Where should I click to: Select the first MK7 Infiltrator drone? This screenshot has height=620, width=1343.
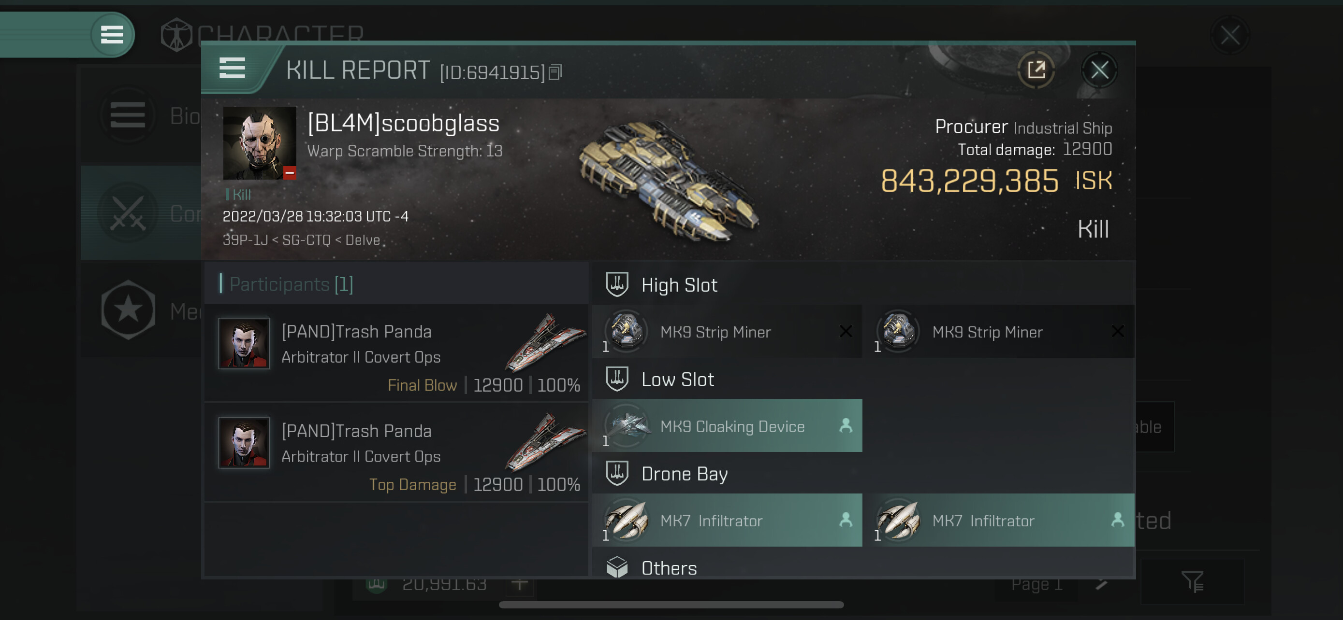(727, 520)
